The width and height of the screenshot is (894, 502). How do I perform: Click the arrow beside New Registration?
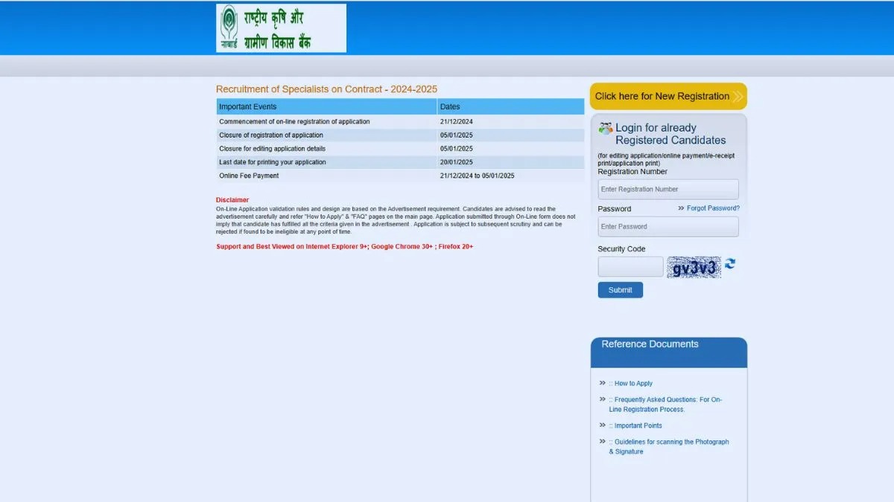[738, 96]
